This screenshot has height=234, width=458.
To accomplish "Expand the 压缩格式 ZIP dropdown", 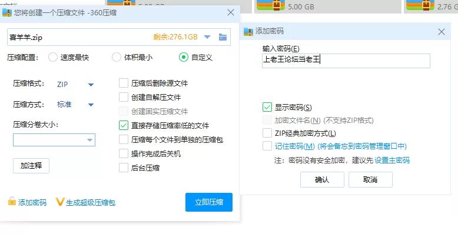I will pos(91,85).
